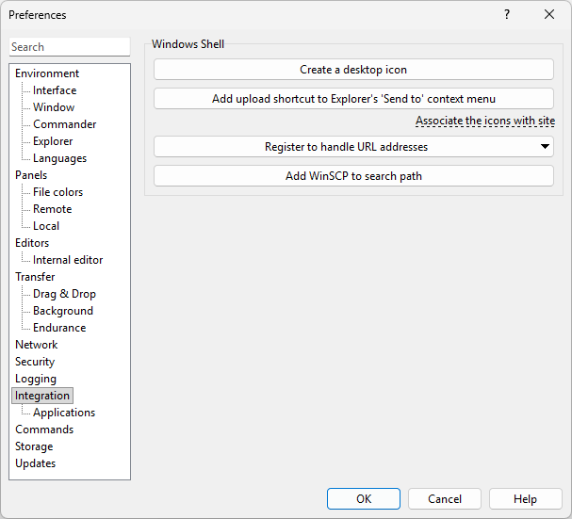Select the Languages tree entry
Image resolution: width=572 pixels, height=519 pixels.
(59, 158)
